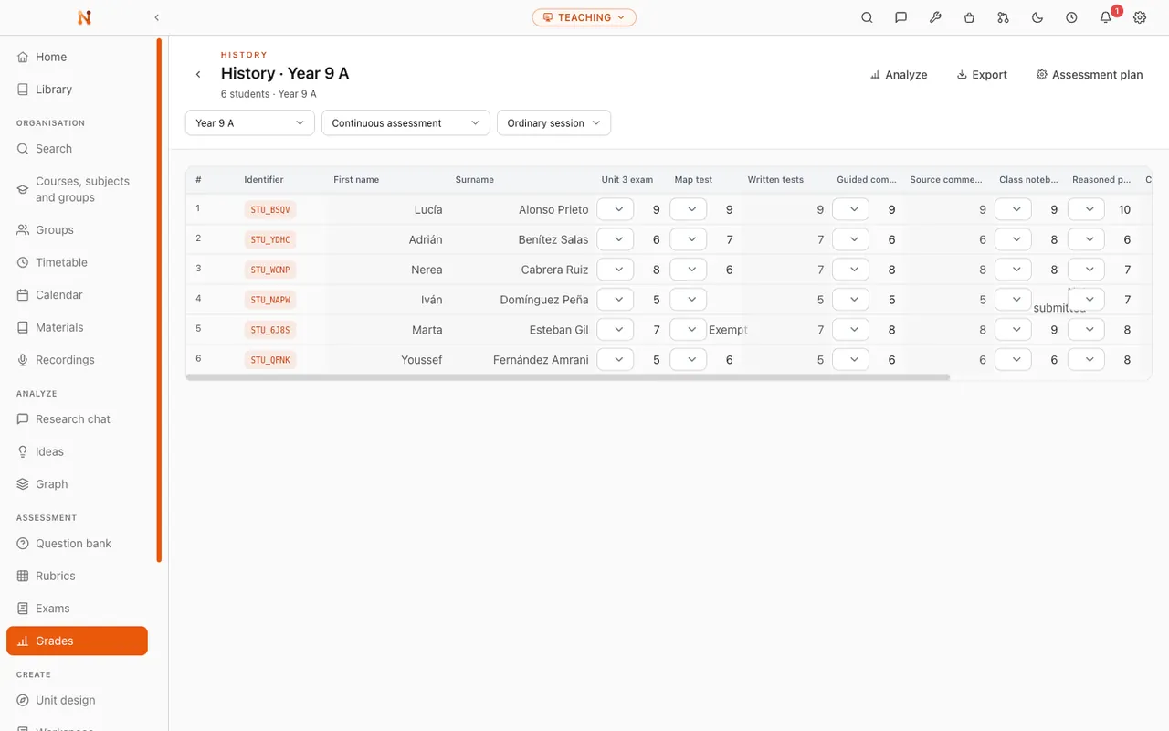Click identifier tag STU_WCNP
This screenshot has width=1169, height=731.
[270, 270]
